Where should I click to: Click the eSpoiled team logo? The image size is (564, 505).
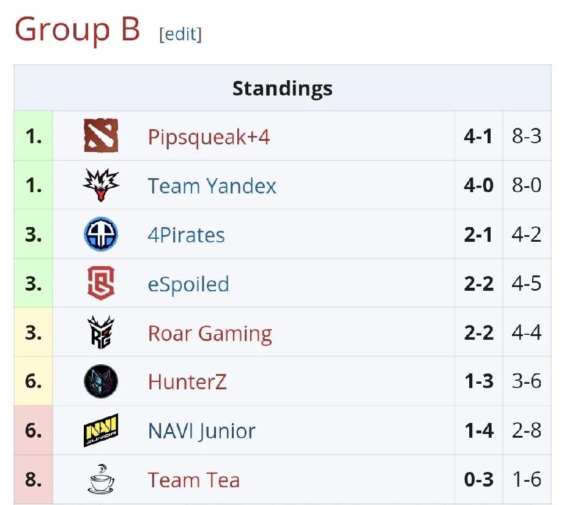tap(101, 284)
